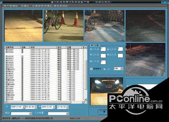Expand the 班次 filter combo box
169x122 pixels.
coord(30,113)
